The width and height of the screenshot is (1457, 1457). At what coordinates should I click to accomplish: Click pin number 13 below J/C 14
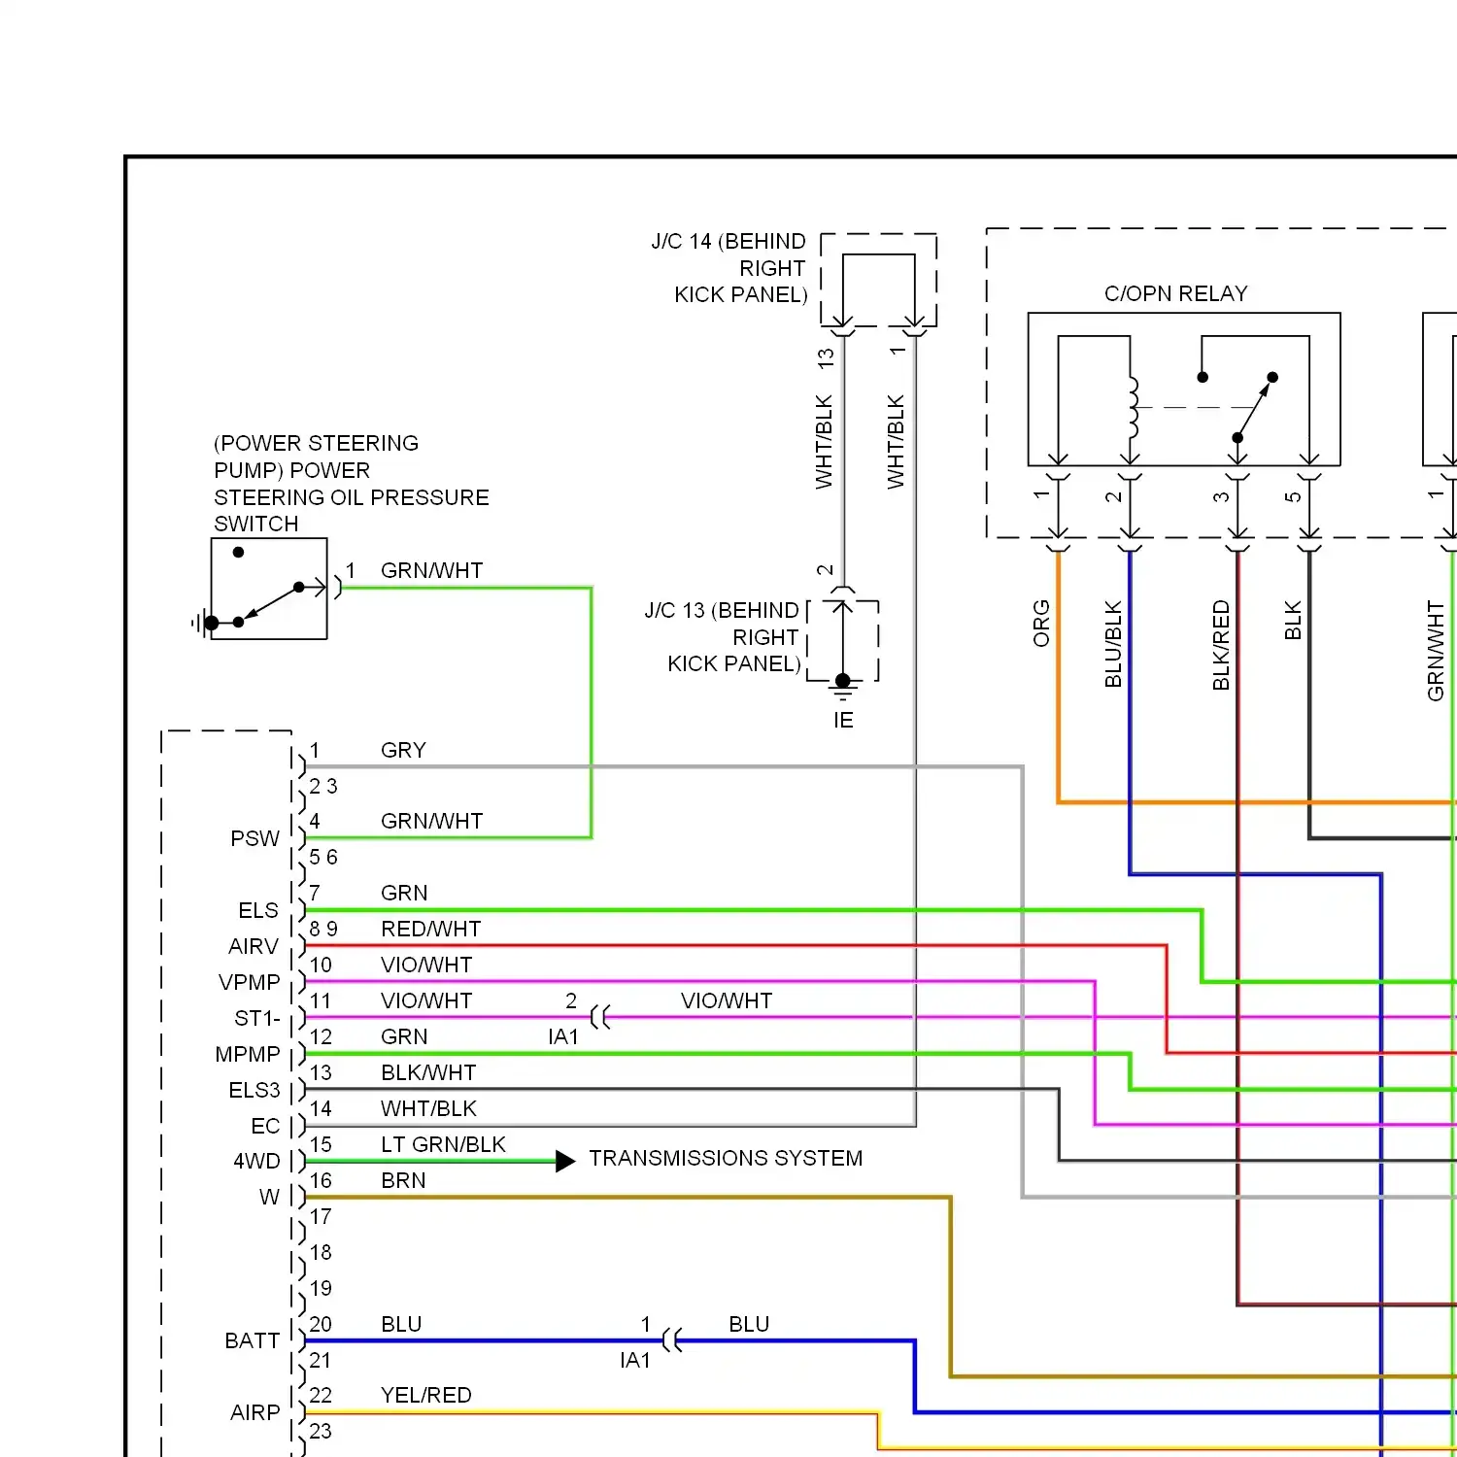tap(825, 357)
